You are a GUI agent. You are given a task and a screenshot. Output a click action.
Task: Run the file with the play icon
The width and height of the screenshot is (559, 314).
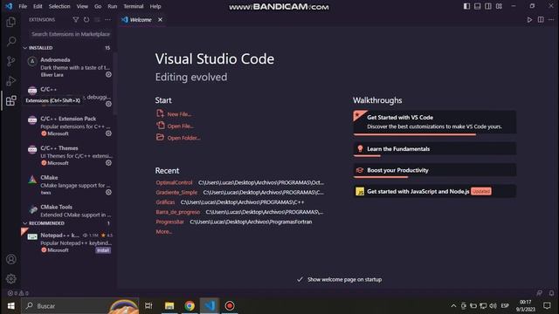(x=529, y=20)
